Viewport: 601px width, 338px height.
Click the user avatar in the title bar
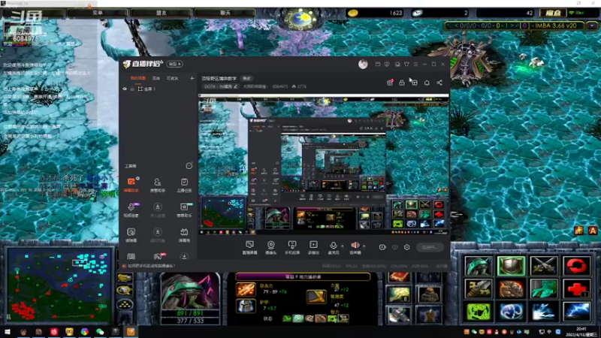coord(363,64)
